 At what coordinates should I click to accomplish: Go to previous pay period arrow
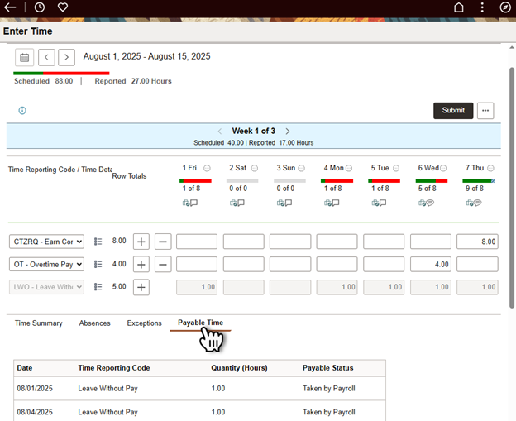(46, 57)
